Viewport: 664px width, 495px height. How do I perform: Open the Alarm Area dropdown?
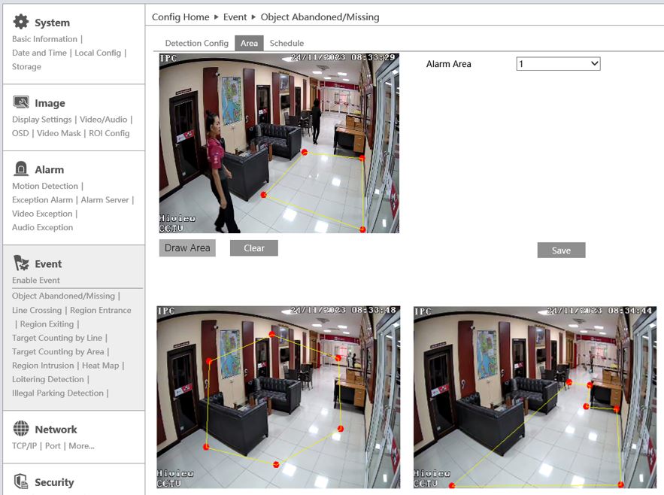click(558, 64)
